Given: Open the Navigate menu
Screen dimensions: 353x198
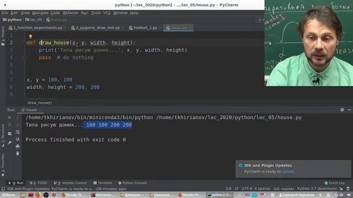Looking at the screenshot, I should click(x=40, y=13).
